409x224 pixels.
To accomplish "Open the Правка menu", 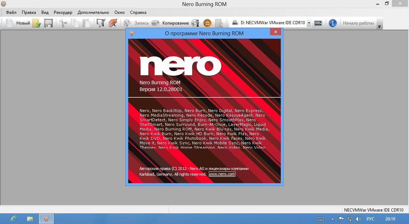I will 29,12.
